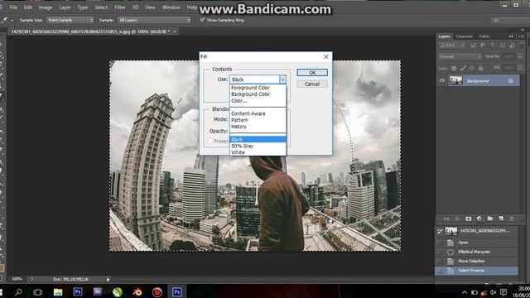Click the After Effects taskbar icon
Viewport: 530px width, 298px height.
98,291
